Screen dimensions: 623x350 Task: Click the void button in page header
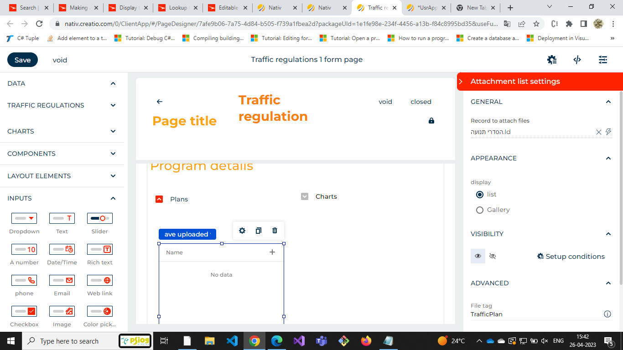pyautogui.click(x=385, y=102)
